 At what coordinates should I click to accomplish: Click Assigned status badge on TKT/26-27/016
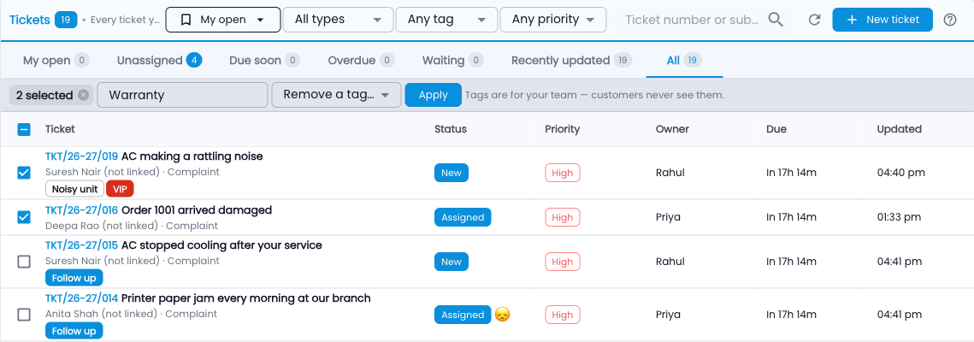[x=463, y=217]
